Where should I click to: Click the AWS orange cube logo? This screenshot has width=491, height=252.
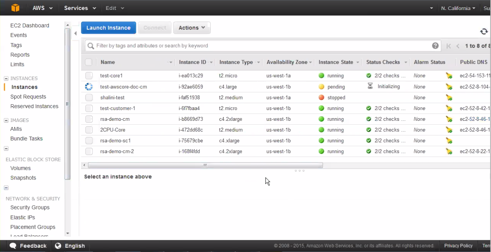(x=15, y=8)
